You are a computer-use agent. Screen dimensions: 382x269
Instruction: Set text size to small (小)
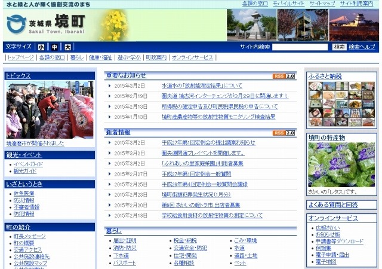[x=41, y=47]
